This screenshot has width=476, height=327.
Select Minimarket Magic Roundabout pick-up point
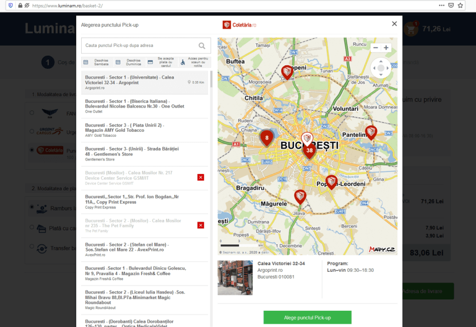(144, 300)
